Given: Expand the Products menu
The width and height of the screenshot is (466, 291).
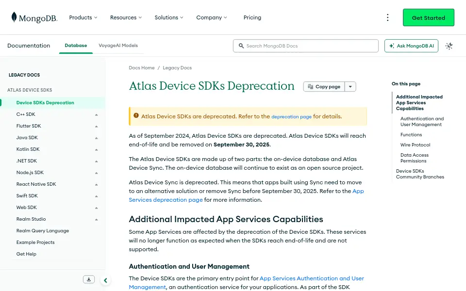Looking at the screenshot, I should click(83, 17).
